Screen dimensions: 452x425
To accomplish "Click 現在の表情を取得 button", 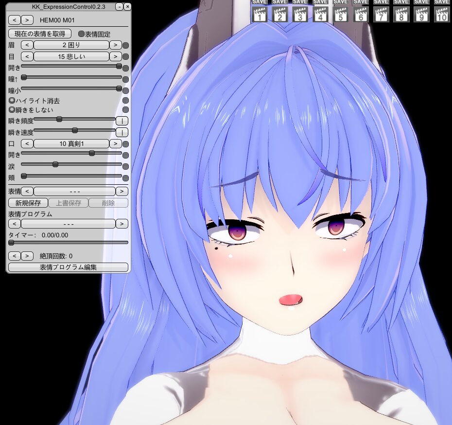I will click(40, 34).
